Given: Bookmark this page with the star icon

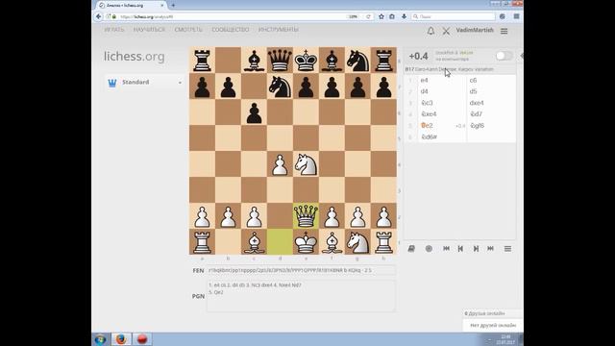Looking at the screenshot, I should coord(381,16).
